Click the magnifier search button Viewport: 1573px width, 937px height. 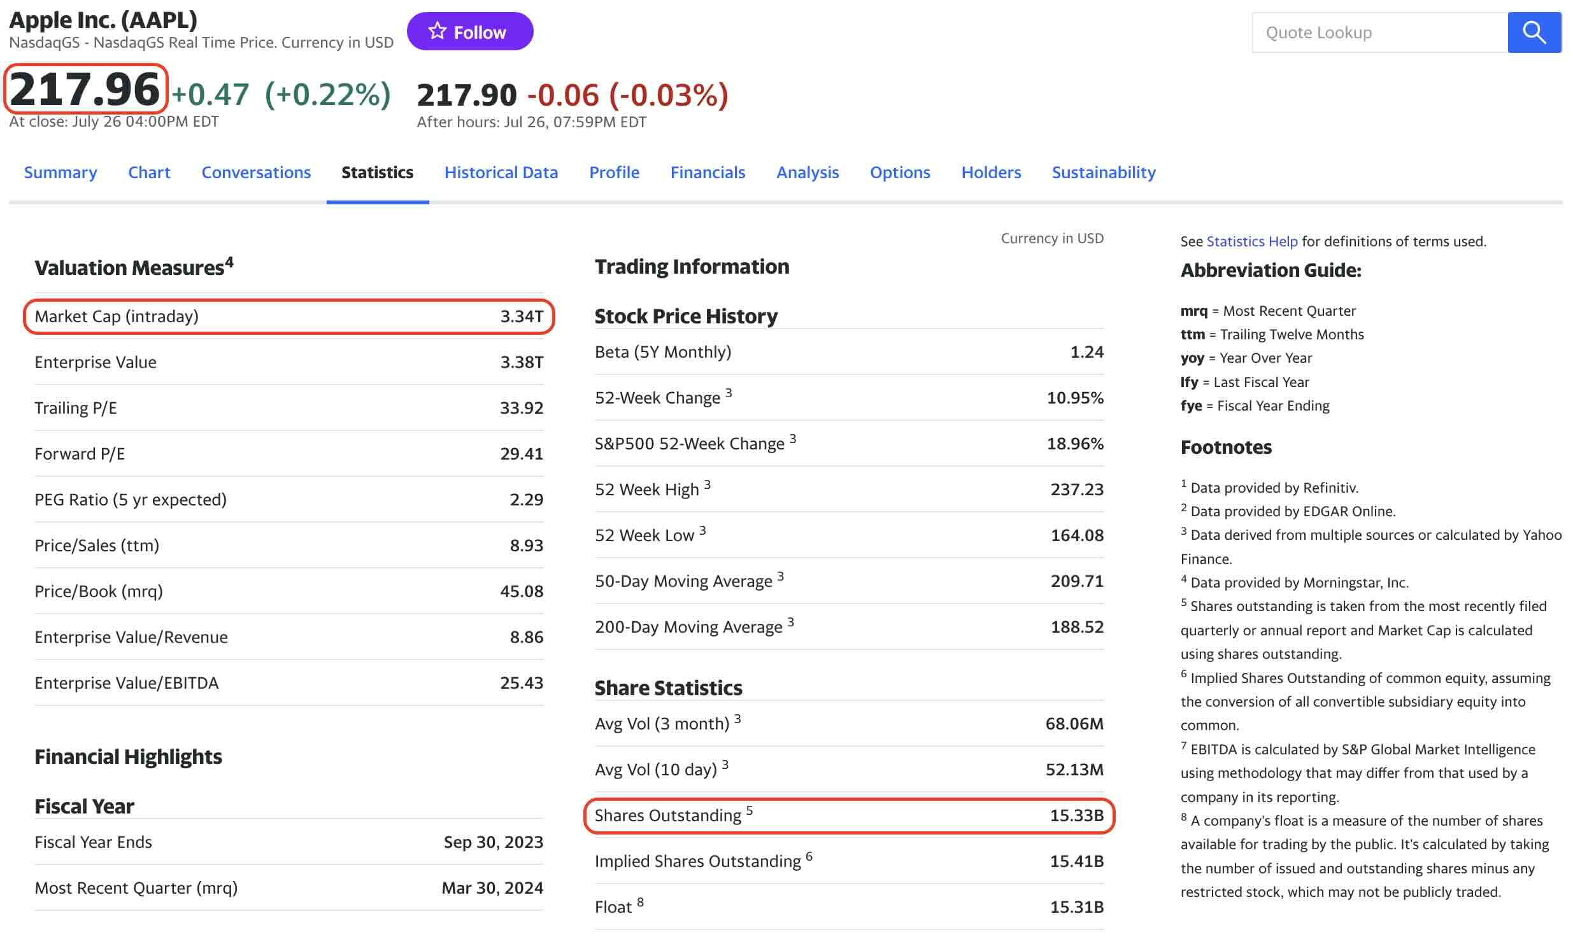coord(1534,32)
